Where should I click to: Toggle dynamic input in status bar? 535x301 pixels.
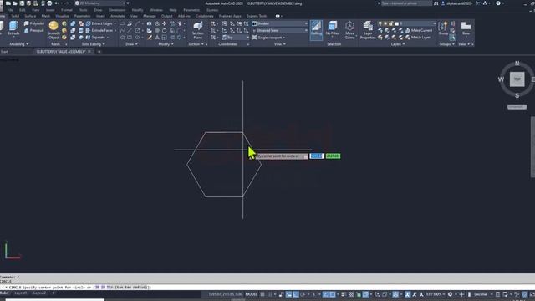pyautogui.click(x=288, y=294)
